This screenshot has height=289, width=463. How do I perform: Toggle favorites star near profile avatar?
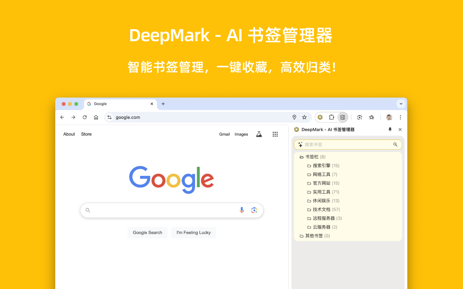371,117
